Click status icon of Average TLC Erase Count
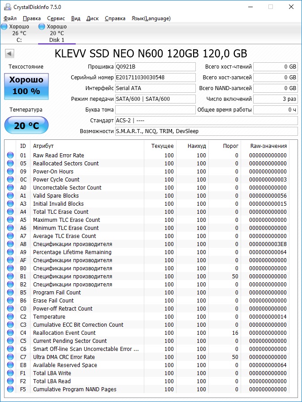The image size is (302, 402). pos(10,236)
